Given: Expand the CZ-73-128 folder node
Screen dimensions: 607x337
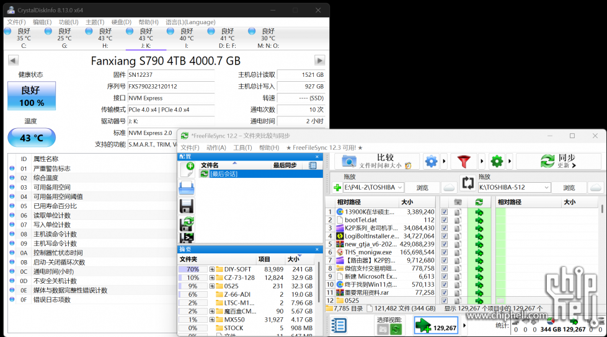Looking at the screenshot, I should (212, 278).
